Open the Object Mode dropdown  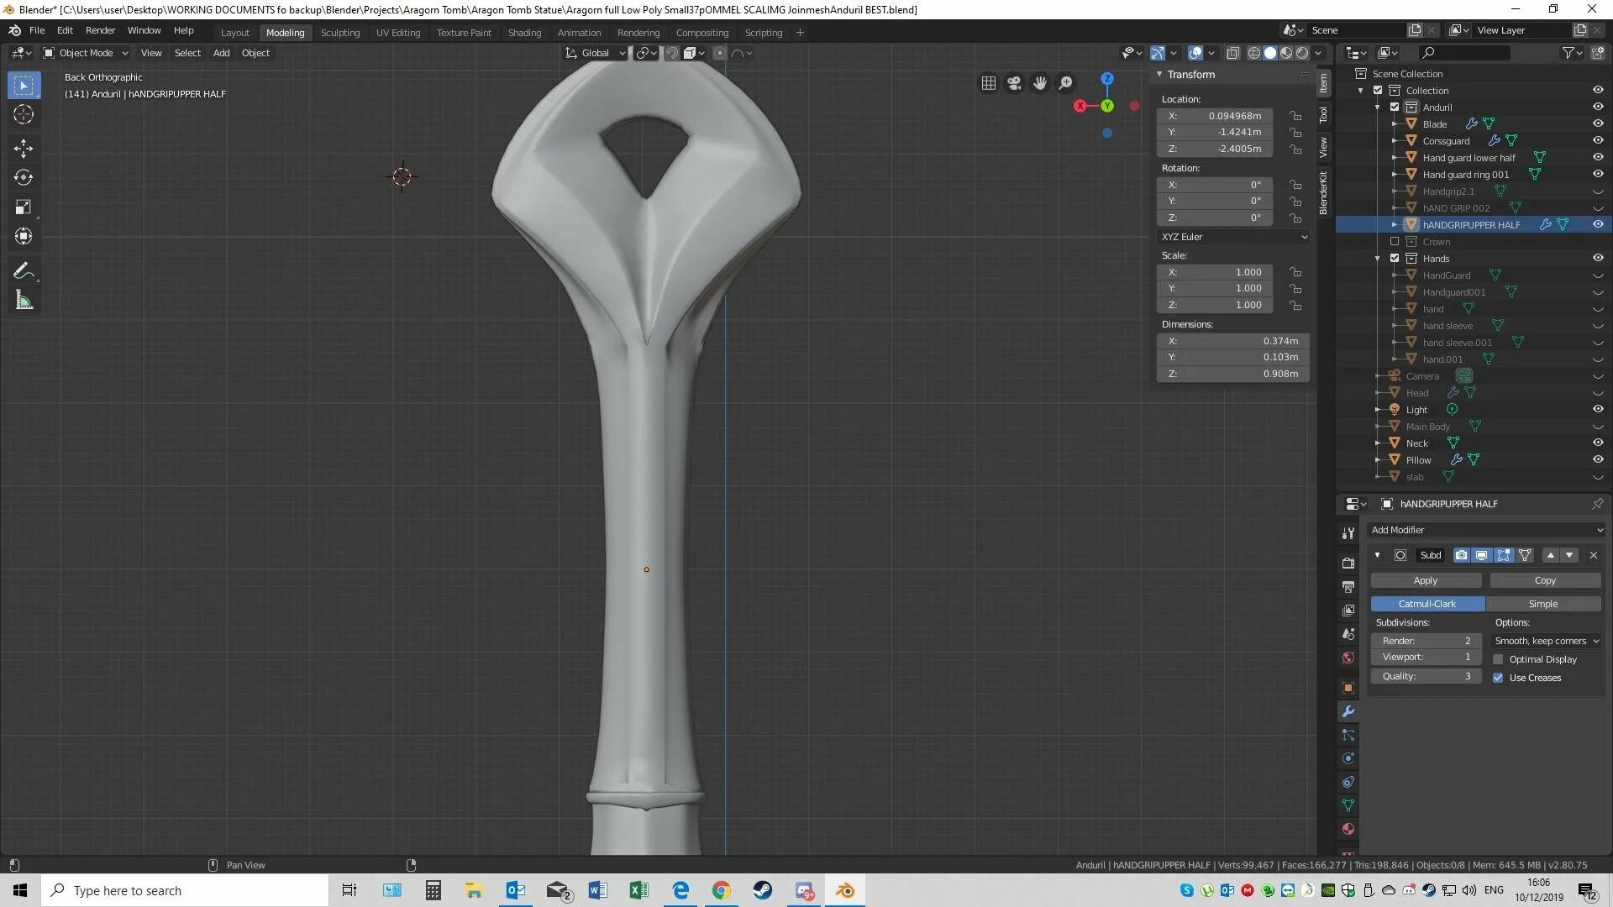tap(86, 53)
